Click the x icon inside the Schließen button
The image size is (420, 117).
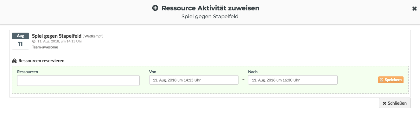click(x=385, y=103)
